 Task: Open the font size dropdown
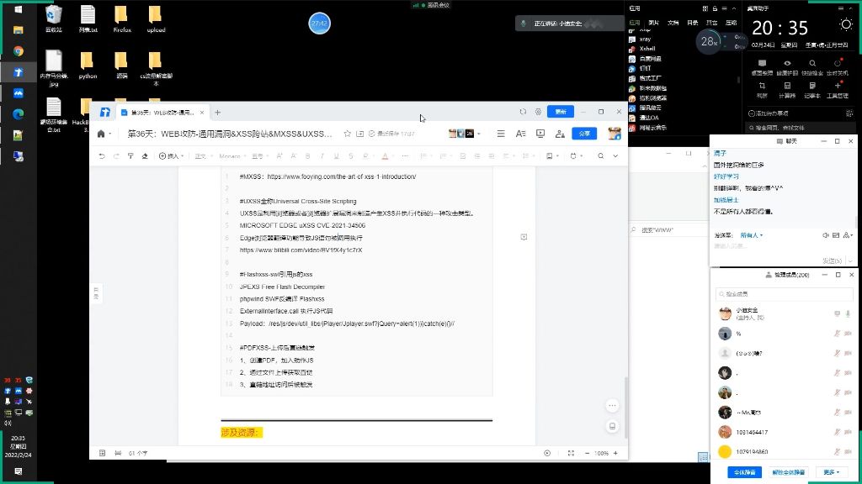[x=259, y=156]
